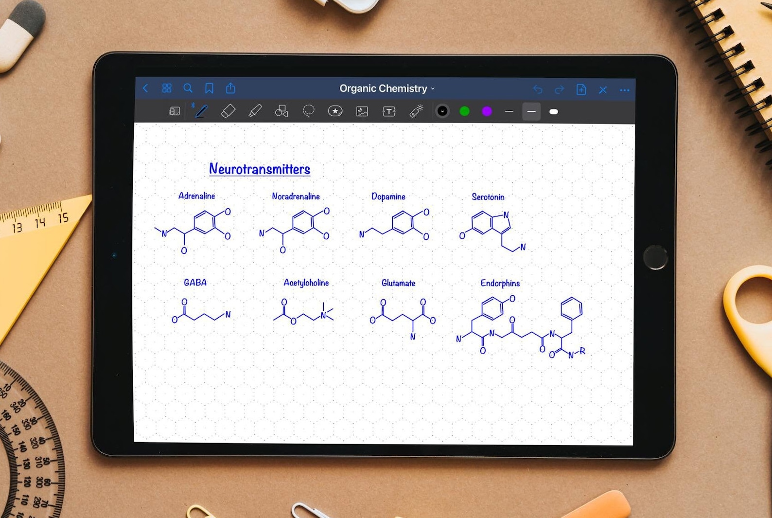Add a new page
Image resolution: width=772 pixels, height=518 pixels.
(581, 89)
